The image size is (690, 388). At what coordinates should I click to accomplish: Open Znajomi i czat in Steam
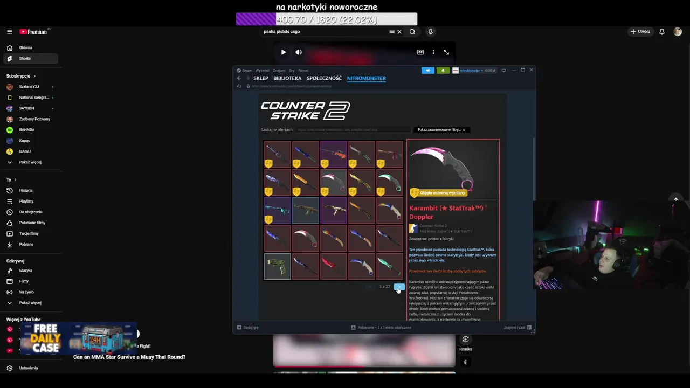coord(518,327)
